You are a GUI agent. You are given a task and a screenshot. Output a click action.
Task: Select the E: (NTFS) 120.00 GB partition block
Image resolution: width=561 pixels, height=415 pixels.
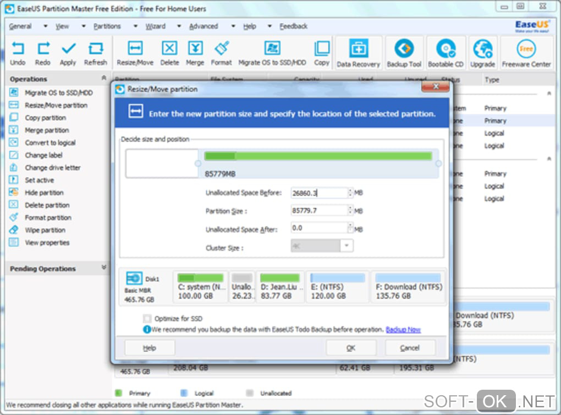pyautogui.click(x=337, y=287)
